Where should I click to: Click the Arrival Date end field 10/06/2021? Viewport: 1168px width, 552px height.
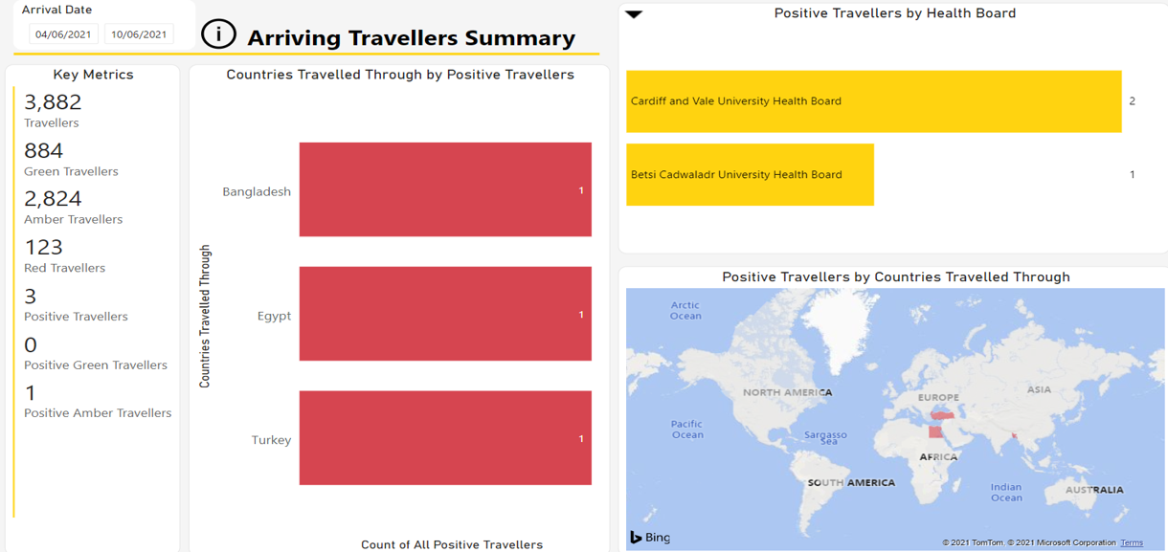click(x=139, y=34)
